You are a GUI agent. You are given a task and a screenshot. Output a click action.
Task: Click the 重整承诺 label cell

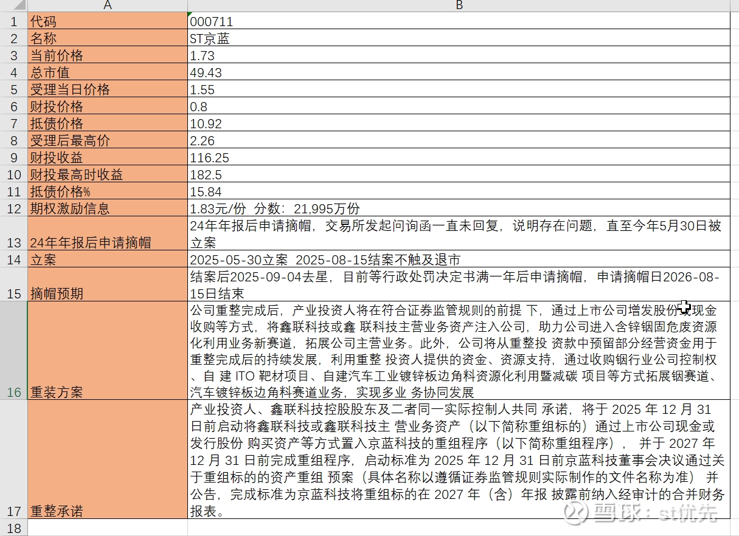108,459
